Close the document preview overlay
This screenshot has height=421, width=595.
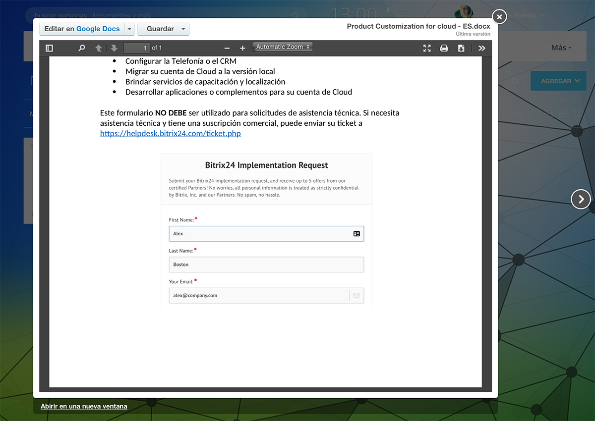tap(499, 17)
